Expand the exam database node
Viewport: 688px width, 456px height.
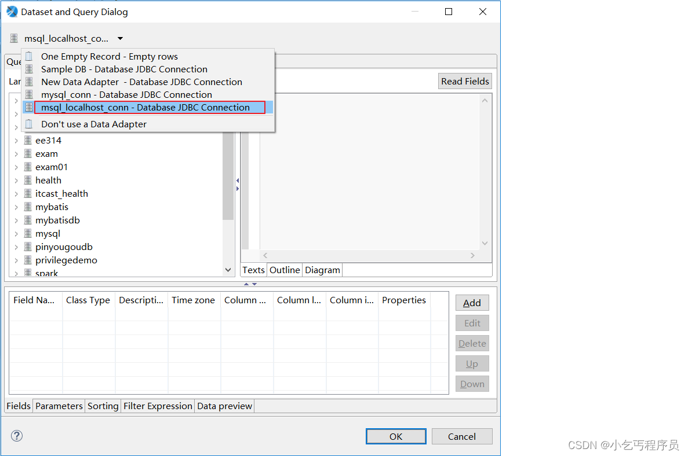[x=16, y=154]
